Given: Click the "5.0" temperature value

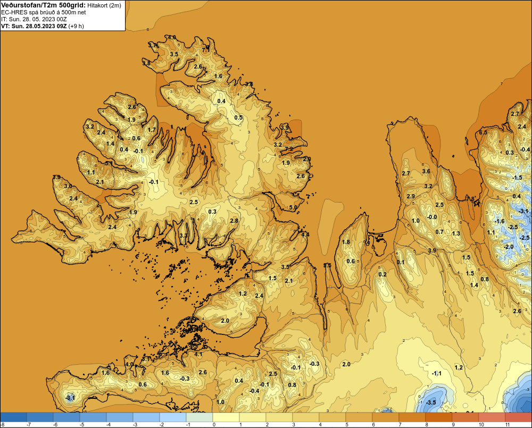Looking at the screenshot, I should [x=293, y=207].
